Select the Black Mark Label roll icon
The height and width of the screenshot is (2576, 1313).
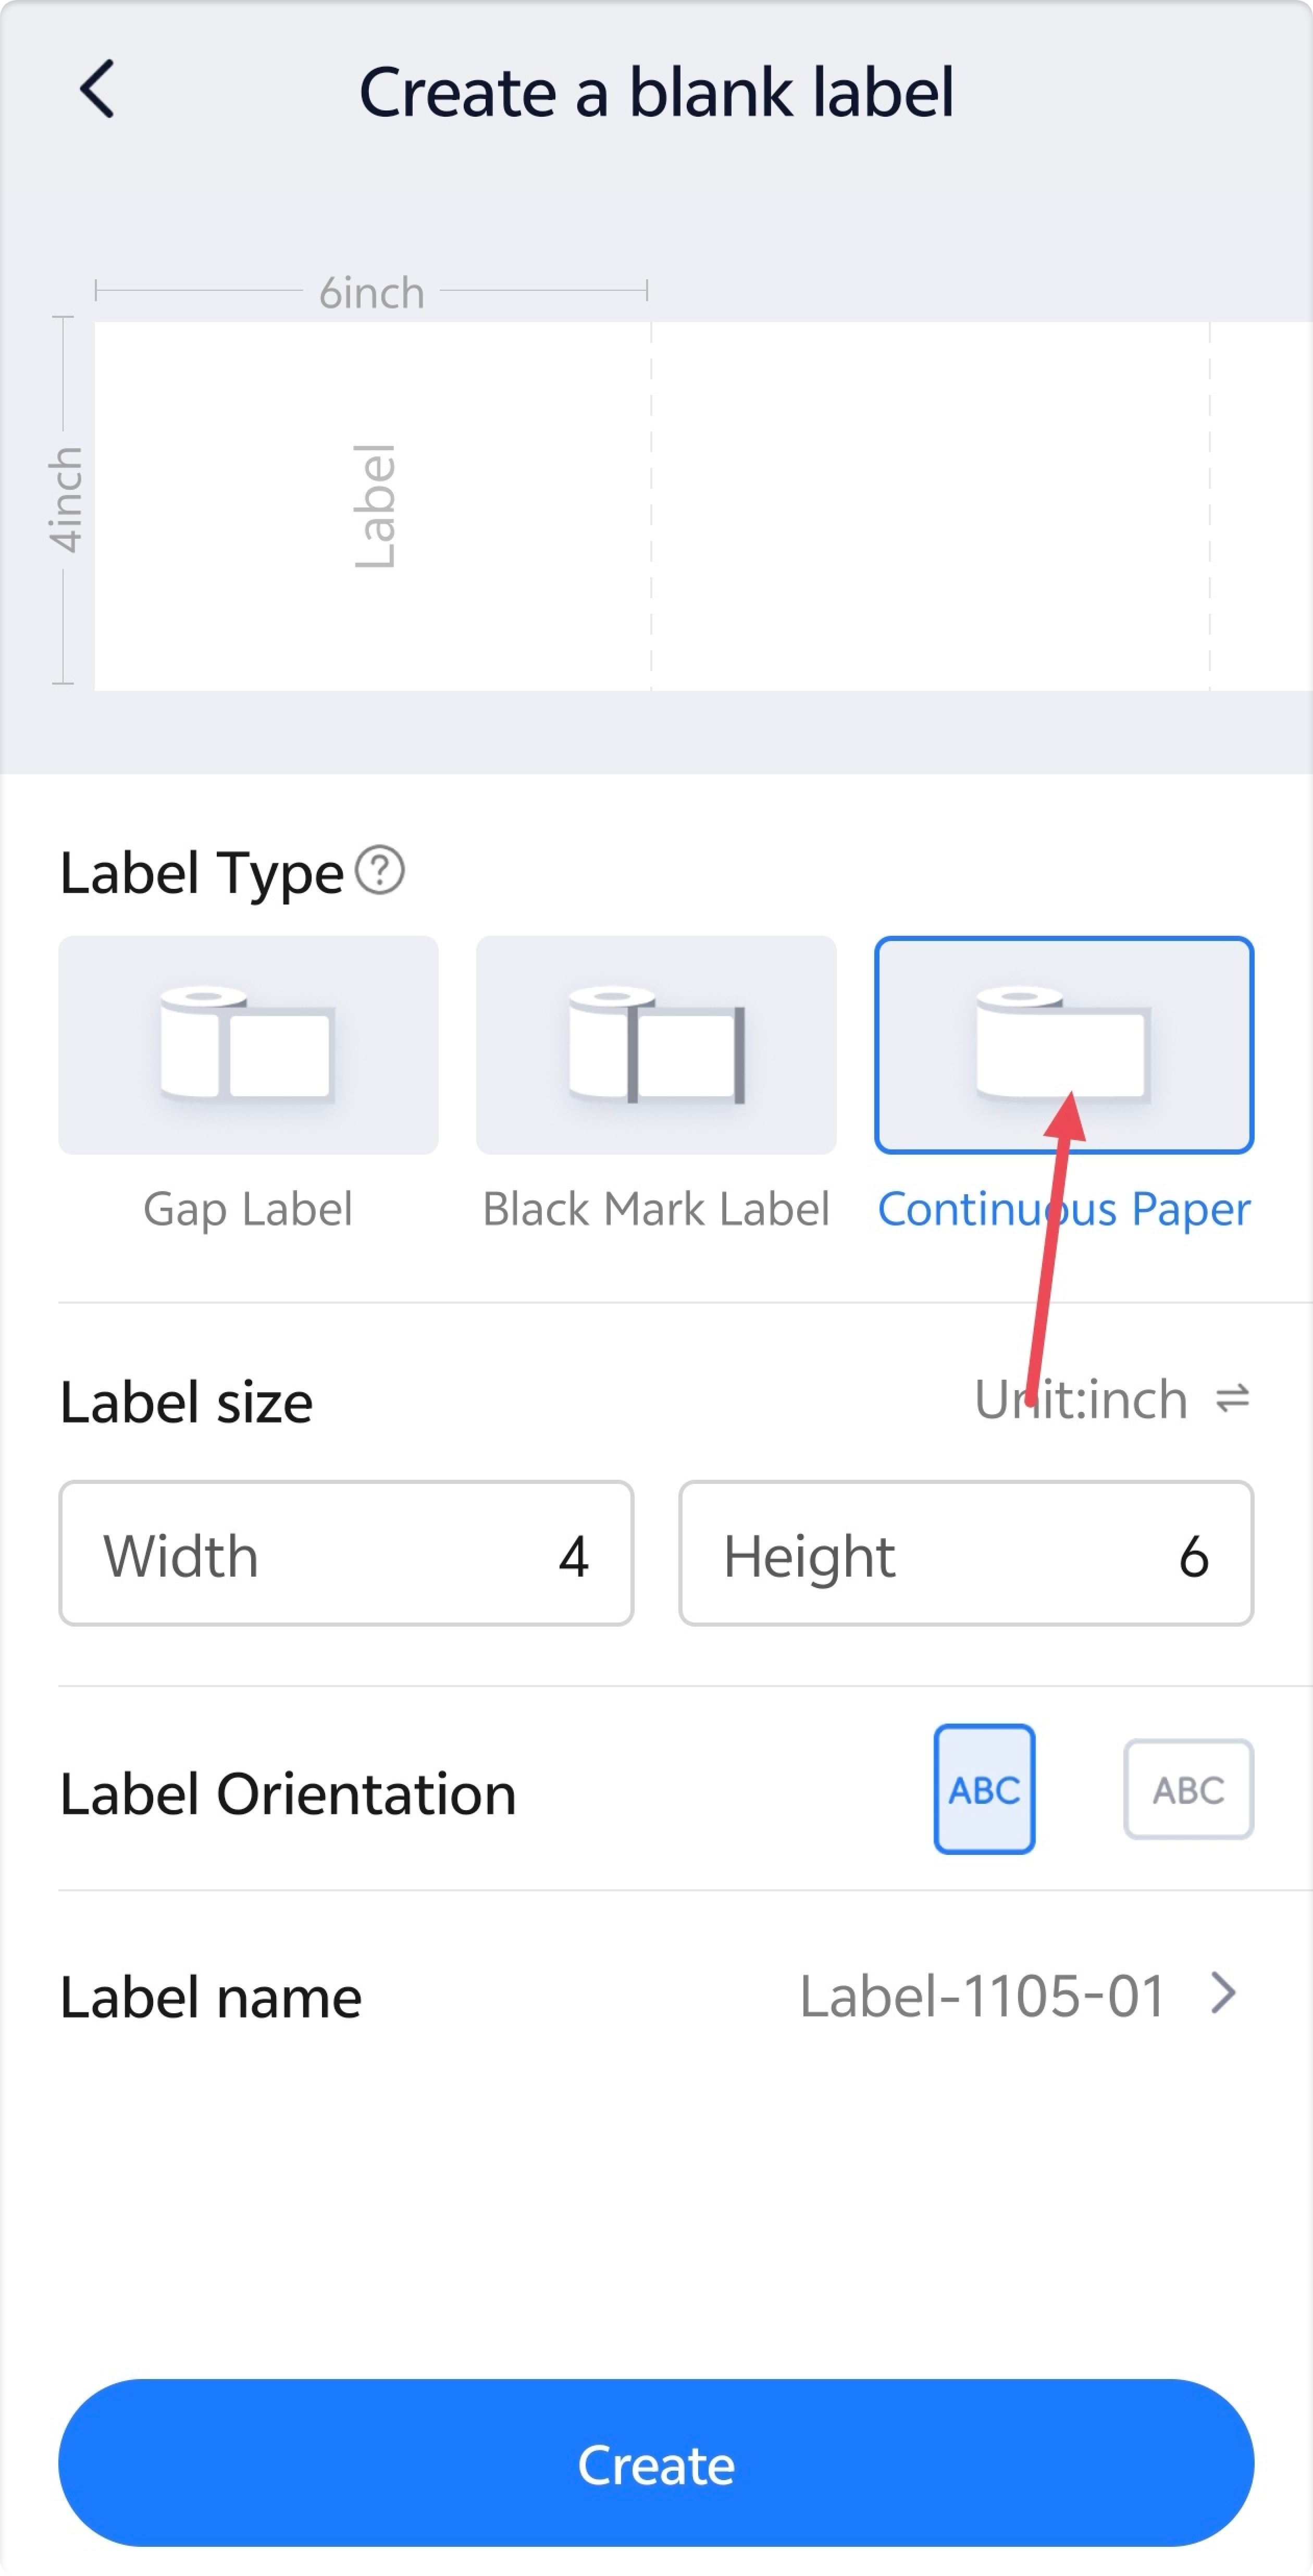[x=656, y=1045]
